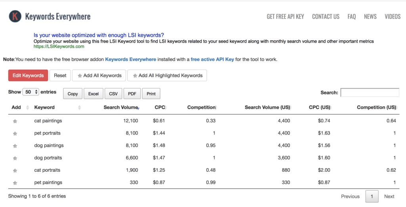
Task: Click inside the table Search field
Action: point(370,93)
